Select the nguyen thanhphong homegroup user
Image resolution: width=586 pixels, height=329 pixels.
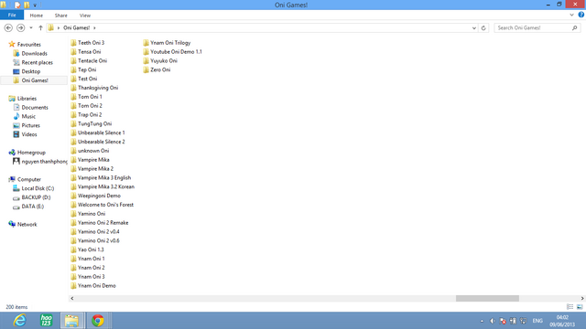(44, 162)
